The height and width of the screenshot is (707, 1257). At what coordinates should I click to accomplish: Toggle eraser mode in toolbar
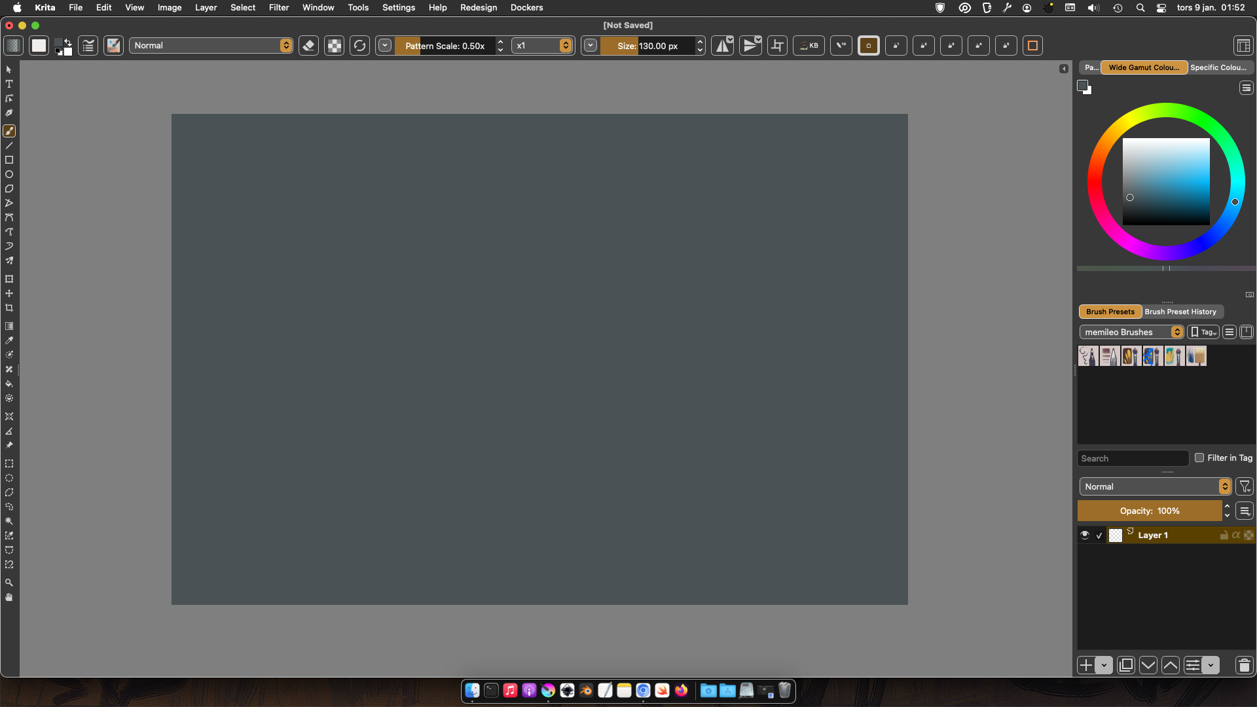point(308,46)
